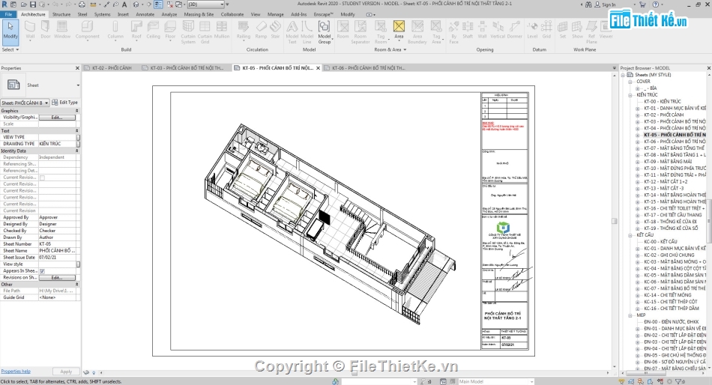712x385 pixels.
Task: Select the Room Separator tool
Action: pyautogui.click(x=360, y=31)
